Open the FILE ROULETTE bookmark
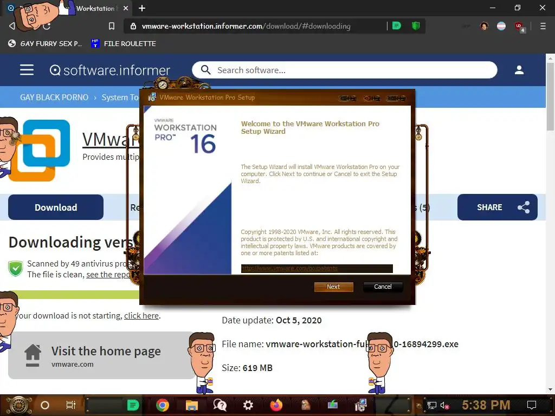This screenshot has width=555, height=416. 123,43
